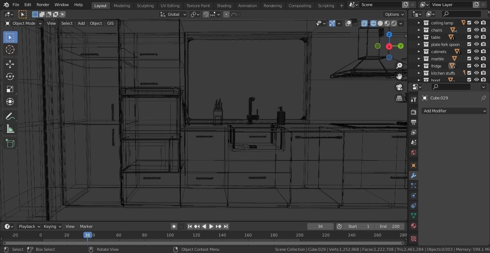This screenshot has height=253, width=490.
Task: Click the viewport zoom magnifier icon
Action: 399,66
